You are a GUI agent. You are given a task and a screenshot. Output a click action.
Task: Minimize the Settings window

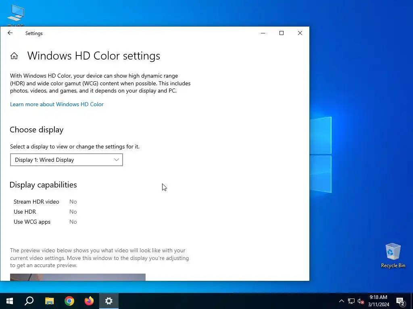[263, 33]
